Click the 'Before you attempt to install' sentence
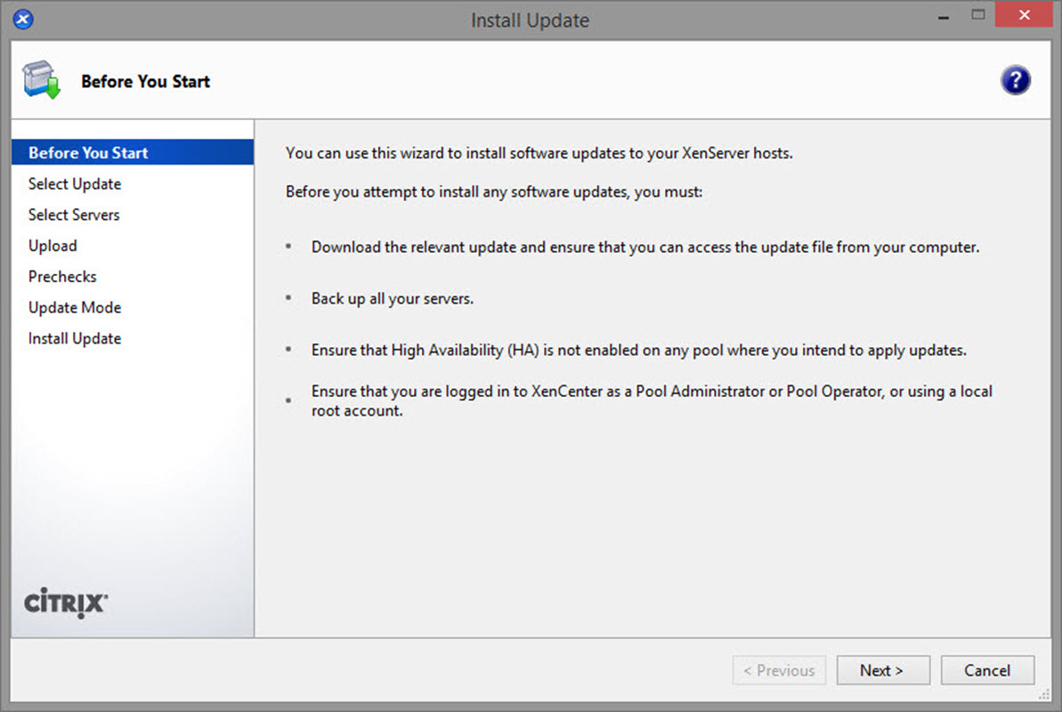Screen dimensions: 1062x712 (x=494, y=191)
